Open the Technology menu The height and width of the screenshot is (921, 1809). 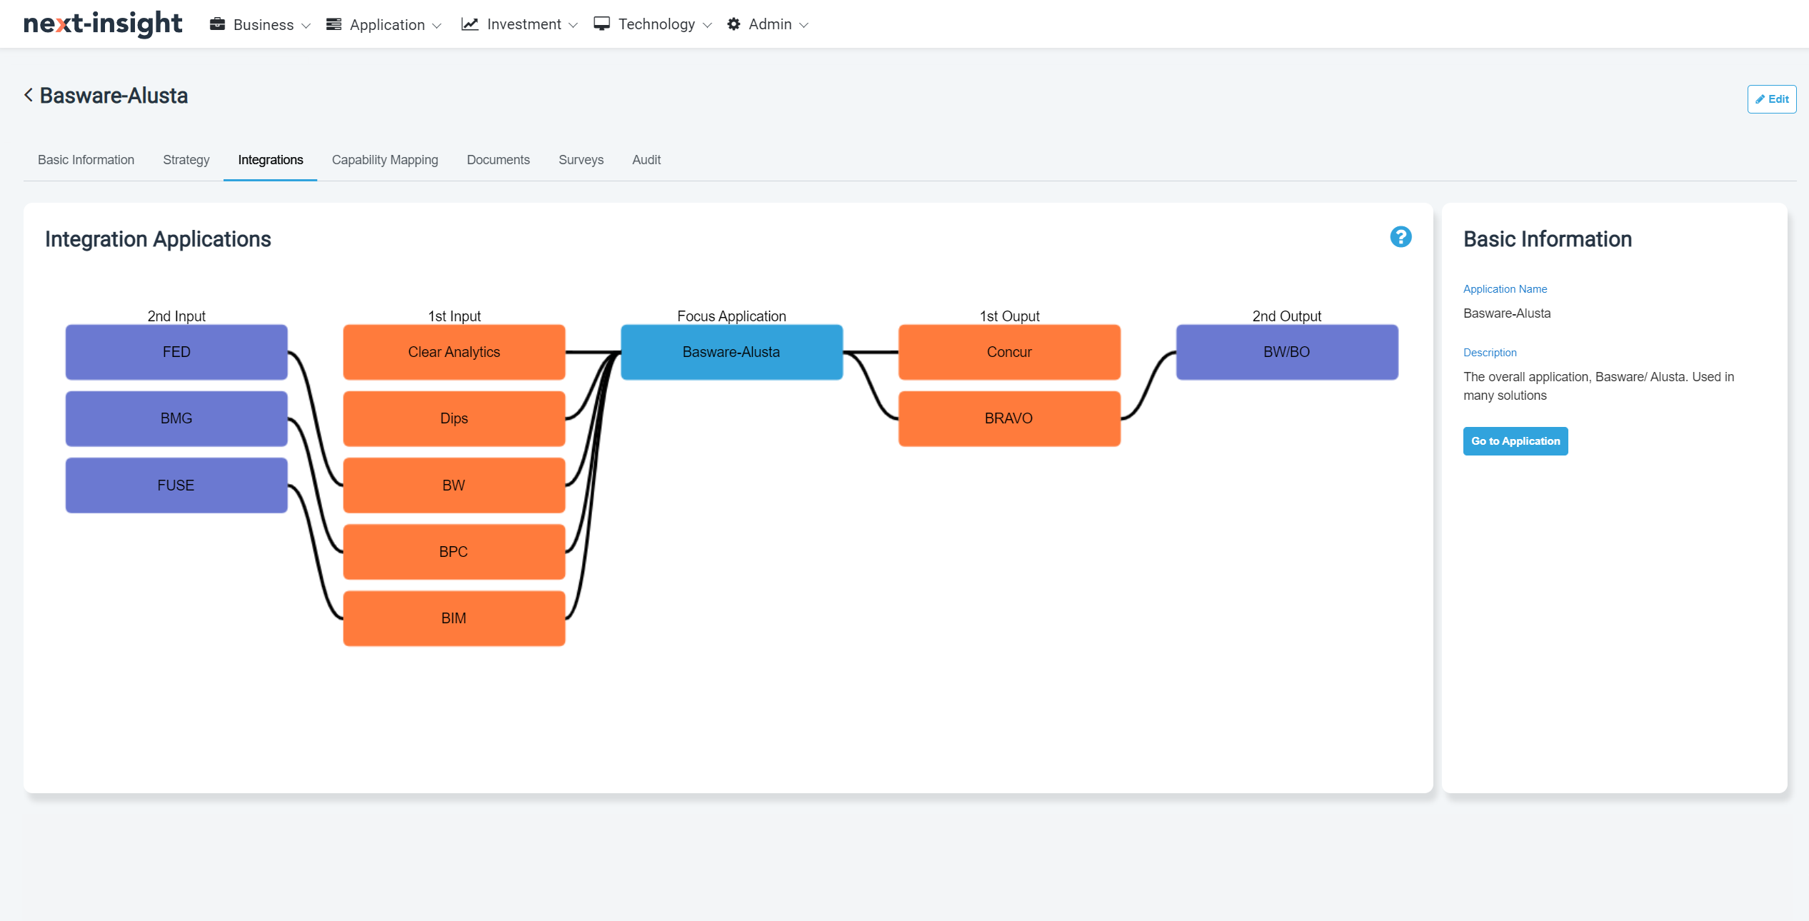653,24
